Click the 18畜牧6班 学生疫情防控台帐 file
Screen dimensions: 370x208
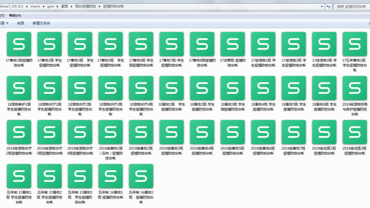(x=324, y=88)
